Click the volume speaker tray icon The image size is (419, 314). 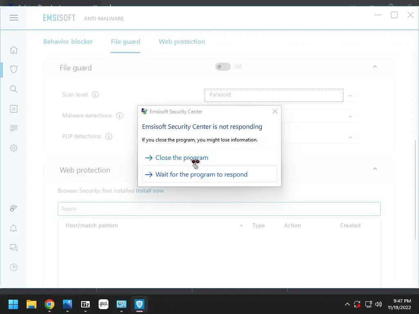(x=378, y=304)
